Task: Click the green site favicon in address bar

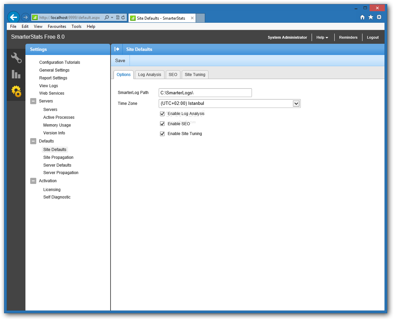Action: (35, 18)
